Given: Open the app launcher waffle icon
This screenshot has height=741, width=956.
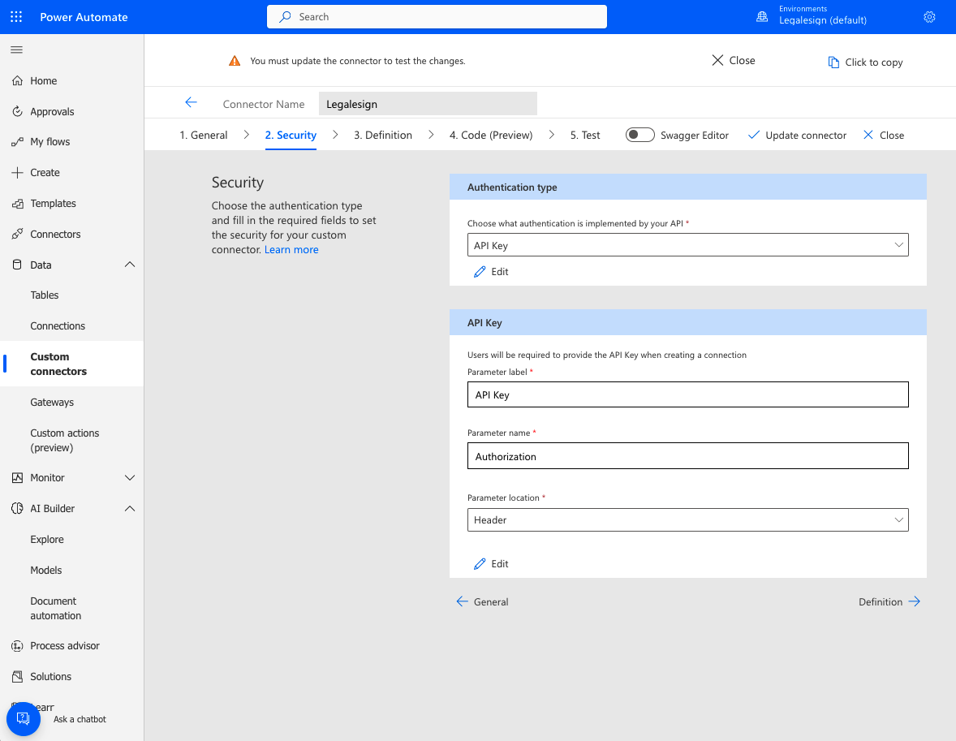Looking at the screenshot, I should pos(16,17).
